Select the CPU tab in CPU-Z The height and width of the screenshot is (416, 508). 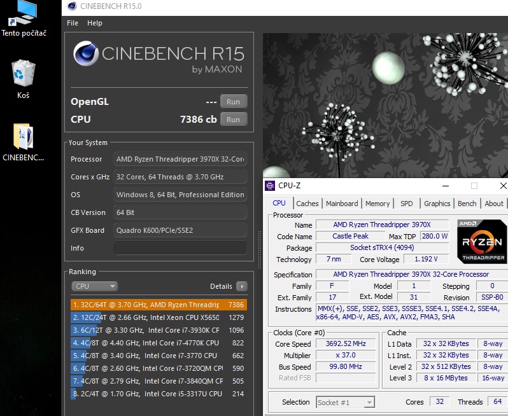(279, 203)
